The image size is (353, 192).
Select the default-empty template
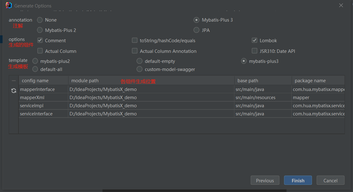click(x=139, y=61)
